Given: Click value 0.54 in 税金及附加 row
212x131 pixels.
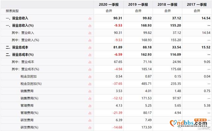Looking at the screenshot, I should pos(119,76).
